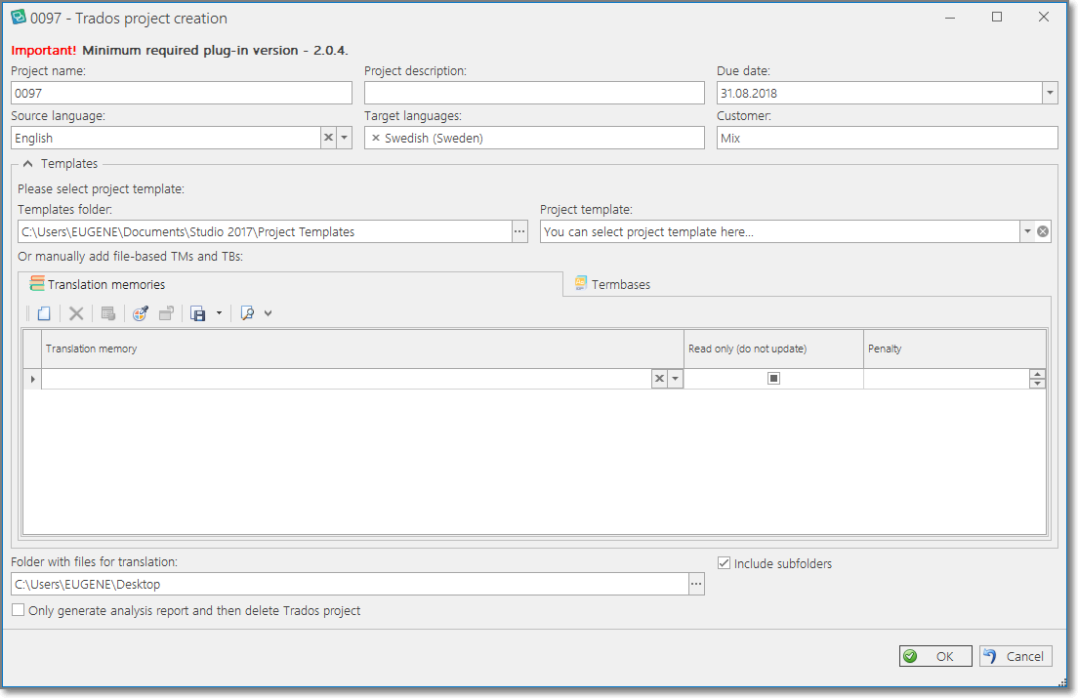
Task: Toggle the Read only checkbox in row
Action: click(x=773, y=379)
